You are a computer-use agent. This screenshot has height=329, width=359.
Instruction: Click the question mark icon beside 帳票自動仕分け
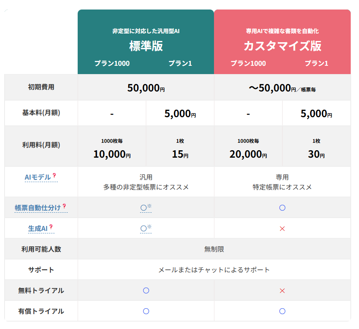coord(64,206)
